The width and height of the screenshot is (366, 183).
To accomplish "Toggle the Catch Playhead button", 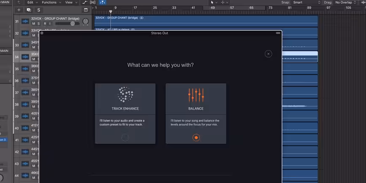I will tap(102, 3).
